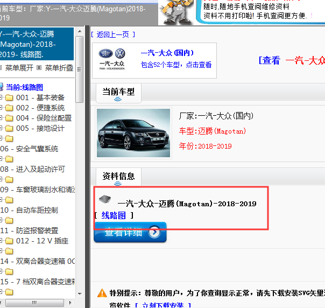This screenshot has width=325, height=308.
Task: Select 安全气囊系统 tree entry
Action: coord(29,149)
